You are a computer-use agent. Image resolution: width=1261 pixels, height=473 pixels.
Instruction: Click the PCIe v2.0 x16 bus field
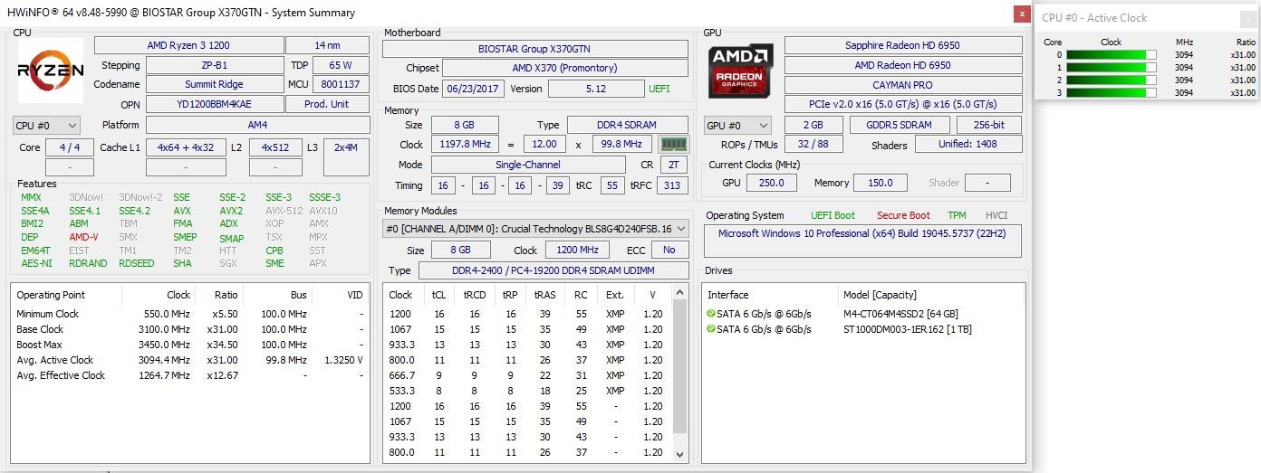pos(902,104)
